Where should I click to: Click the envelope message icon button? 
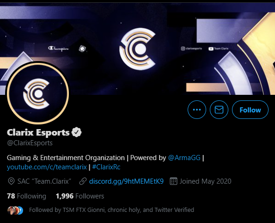tap(219, 110)
